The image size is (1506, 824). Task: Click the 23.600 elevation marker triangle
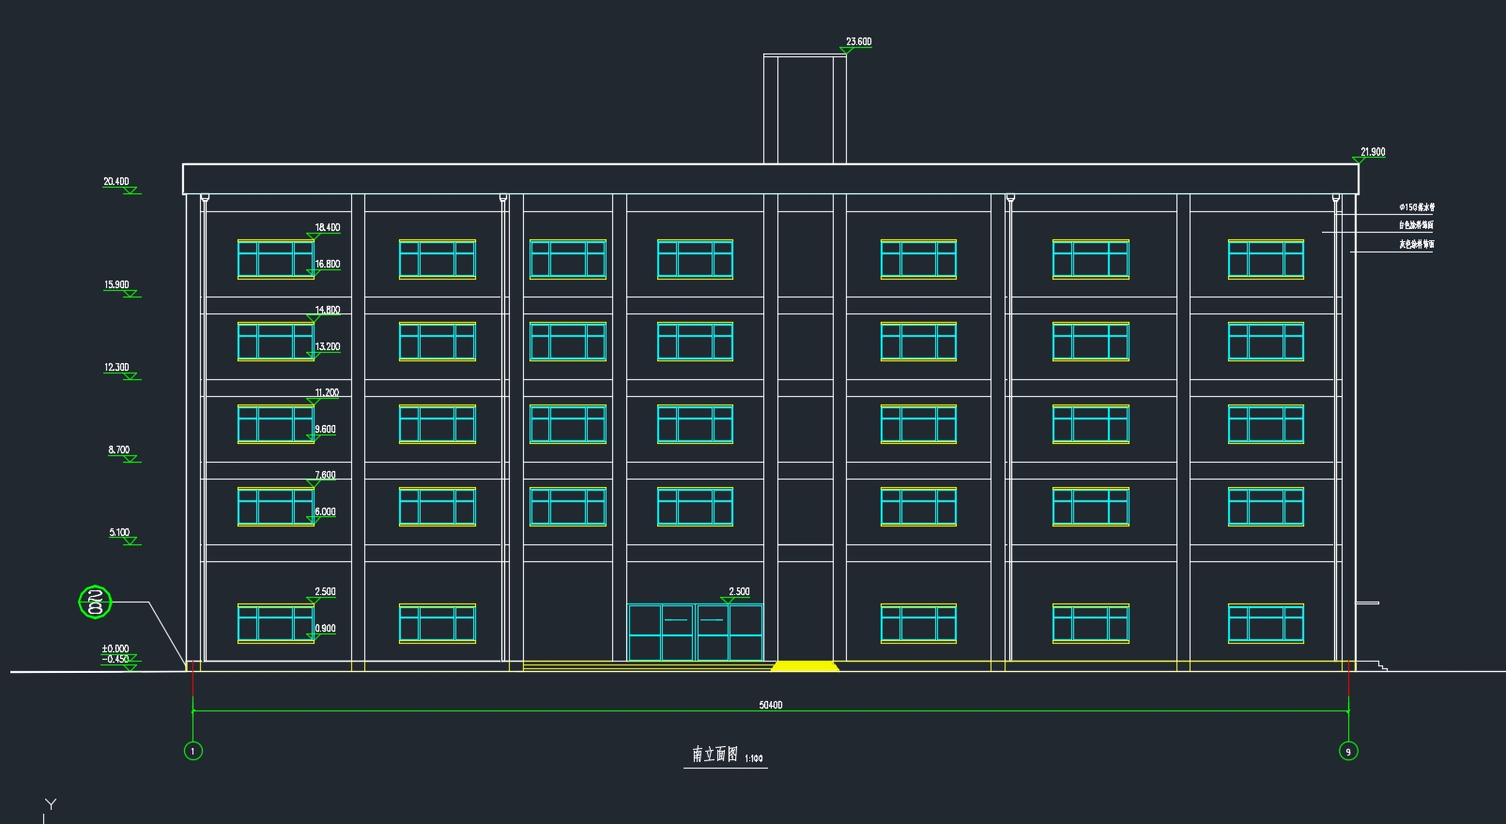pyautogui.click(x=843, y=51)
